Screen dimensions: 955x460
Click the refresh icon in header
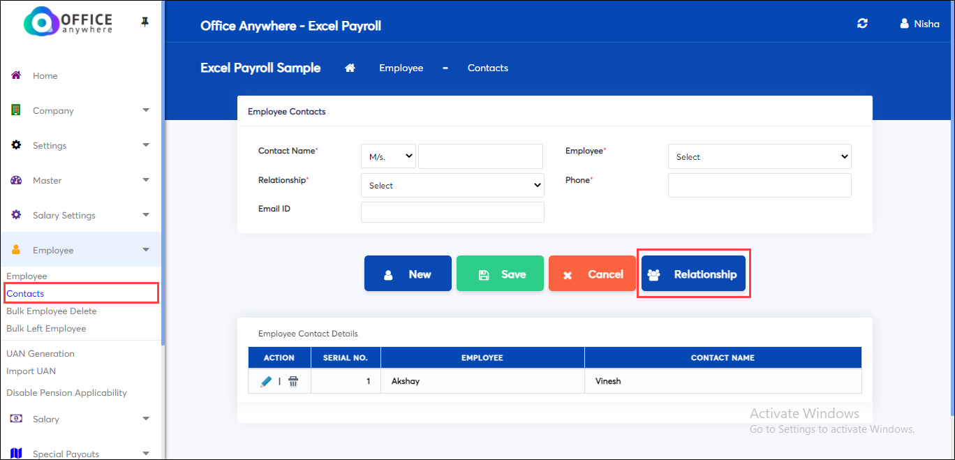[x=862, y=24]
